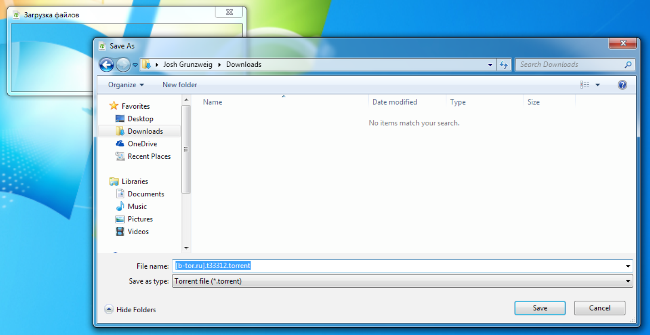This screenshot has width=650, height=335.
Task: Expand the File name history dropdown arrow
Action: click(628, 266)
